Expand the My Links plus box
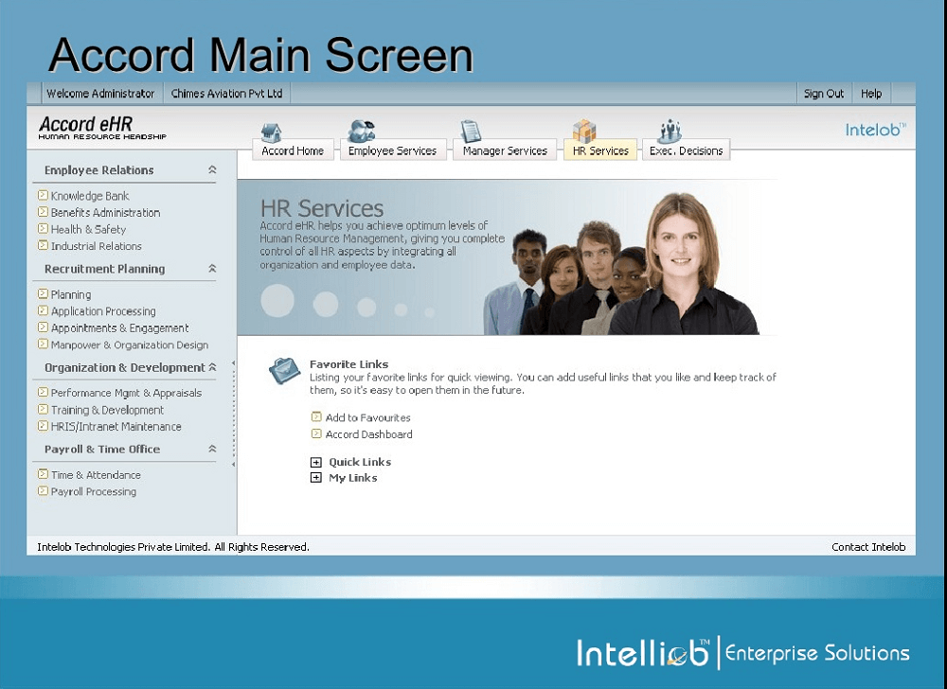The width and height of the screenshot is (947, 689). click(316, 478)
